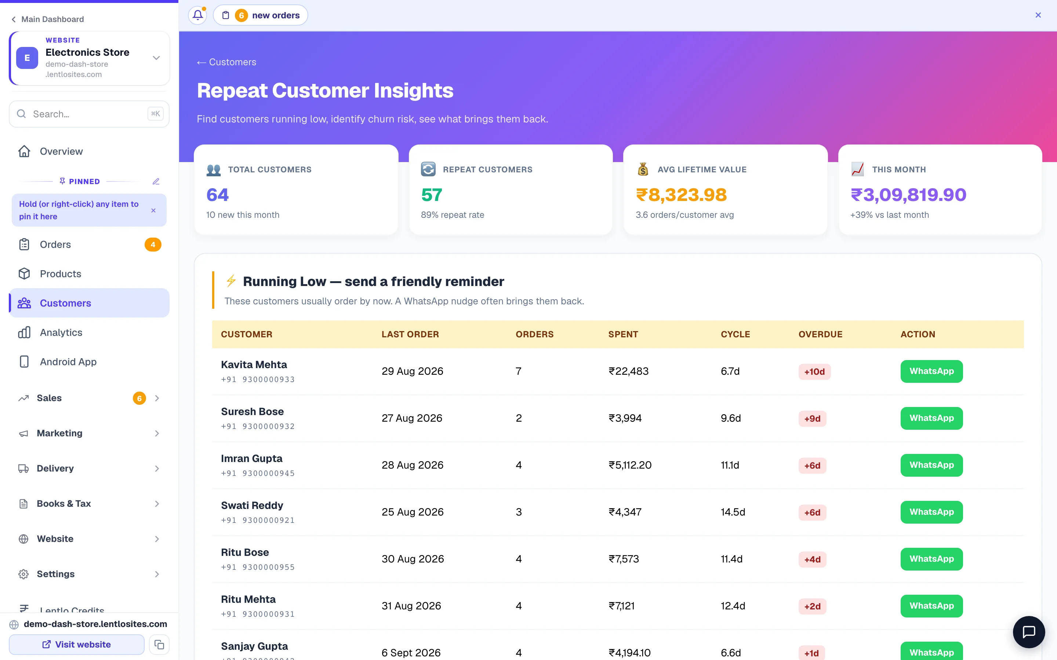1057x660 pixels.
Task: Click the lightning bolt Running Low icon
Action: coord(231,280)
